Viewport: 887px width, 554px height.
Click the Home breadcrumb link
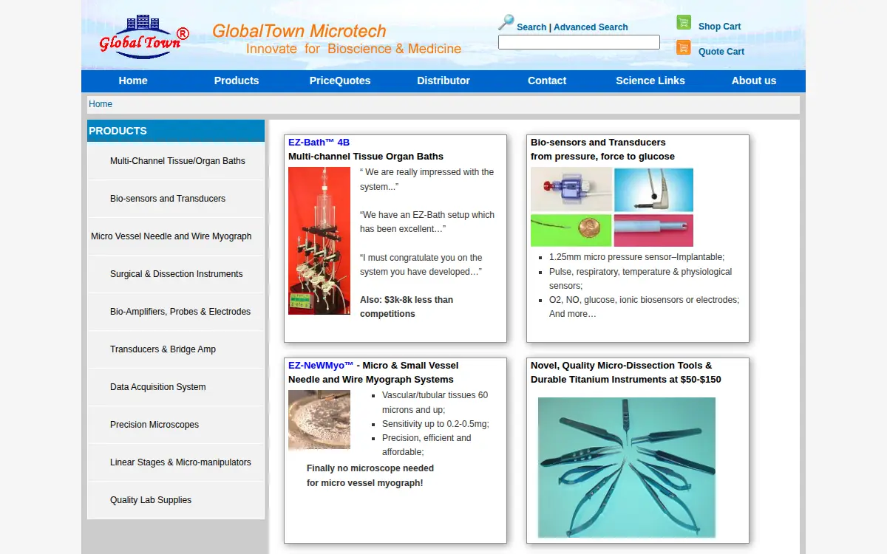coord(101,104)
